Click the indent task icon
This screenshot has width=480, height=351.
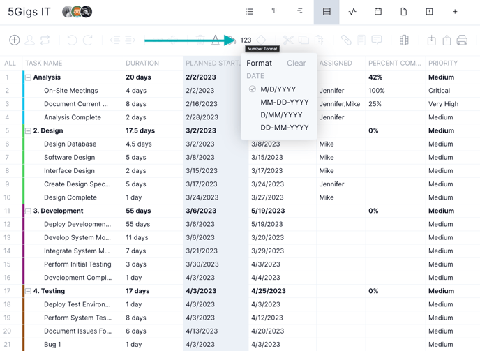click(x=130, y=40)
